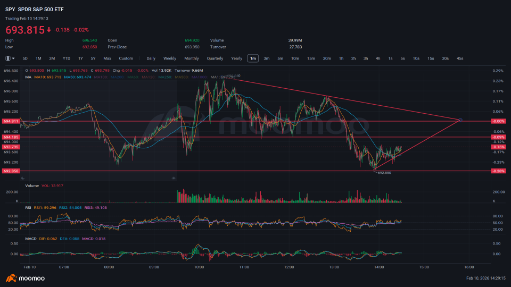Enable the dimmed MA120 legend
Screen dimensions: 511x287
pyautogui.click(x=149, y=77)
